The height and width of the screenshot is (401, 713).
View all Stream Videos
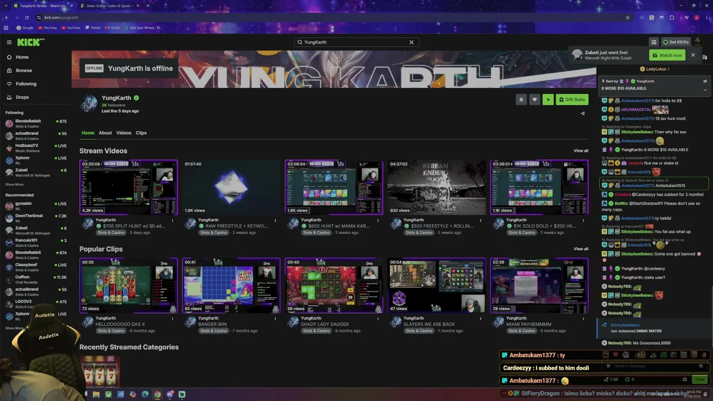(581, 151)
